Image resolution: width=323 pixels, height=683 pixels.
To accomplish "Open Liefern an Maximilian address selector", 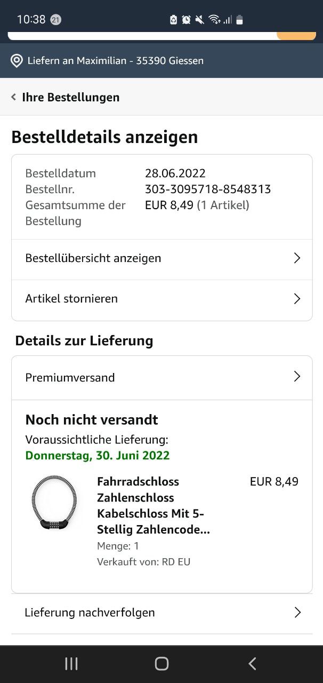I will click(x=116, y=61).
